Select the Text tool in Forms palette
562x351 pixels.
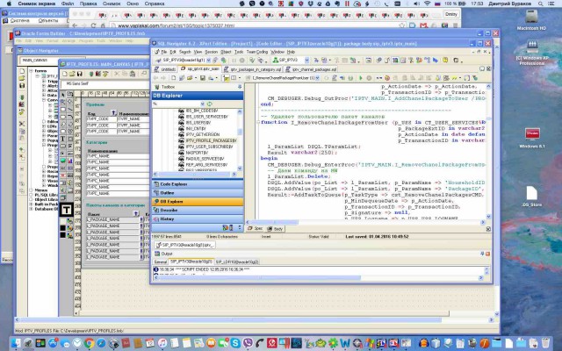point(67,209)
